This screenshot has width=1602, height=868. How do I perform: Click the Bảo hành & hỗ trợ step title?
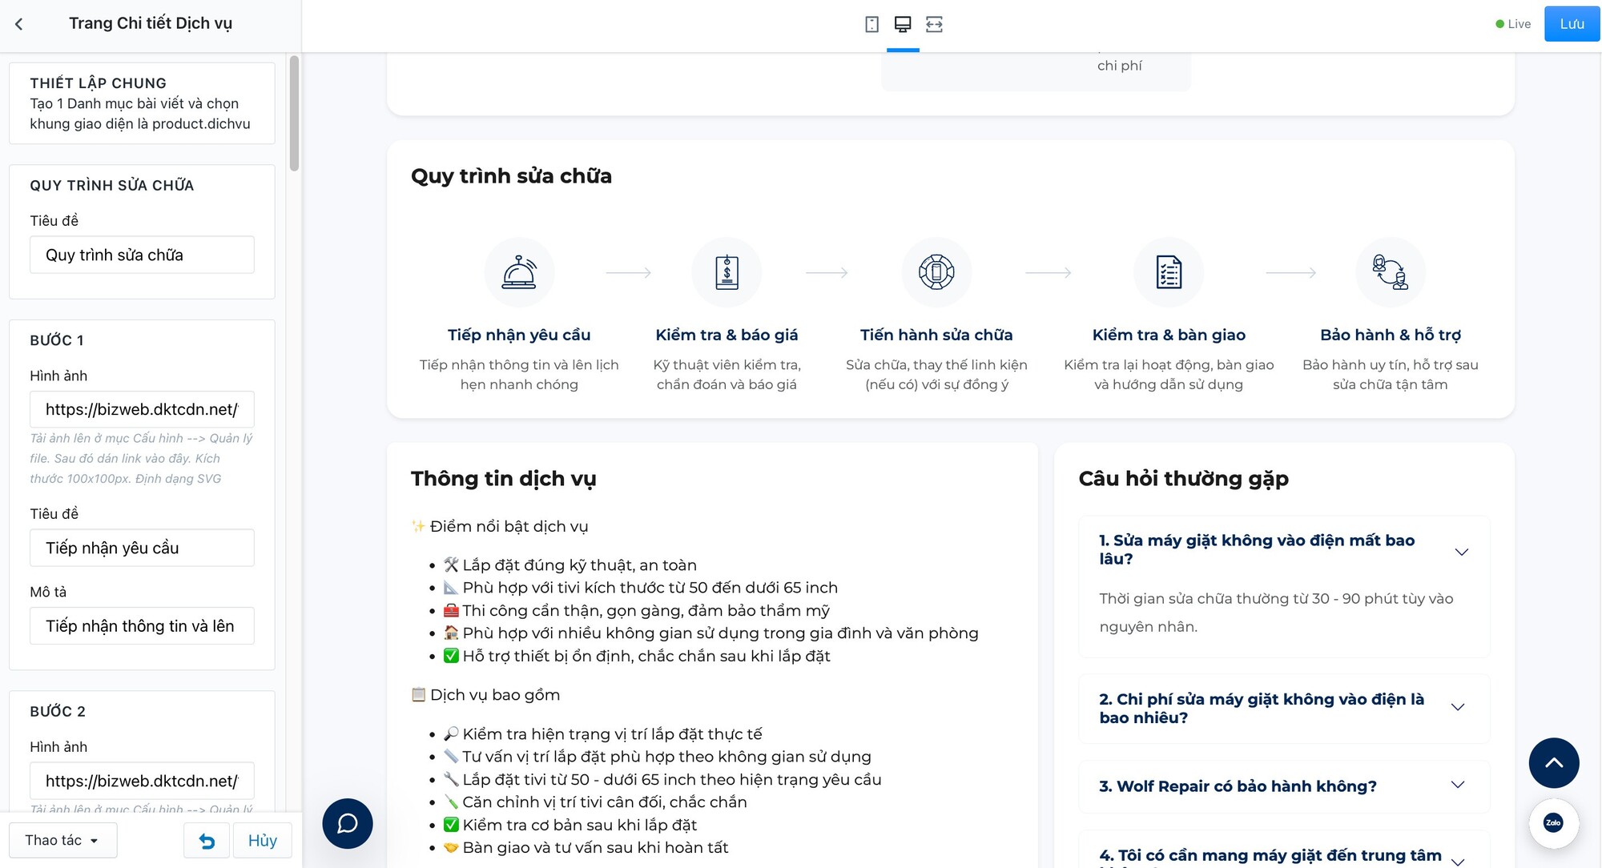coord(1391,335)
